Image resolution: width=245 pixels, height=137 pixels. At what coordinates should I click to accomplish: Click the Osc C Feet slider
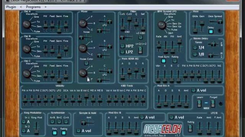52,76
